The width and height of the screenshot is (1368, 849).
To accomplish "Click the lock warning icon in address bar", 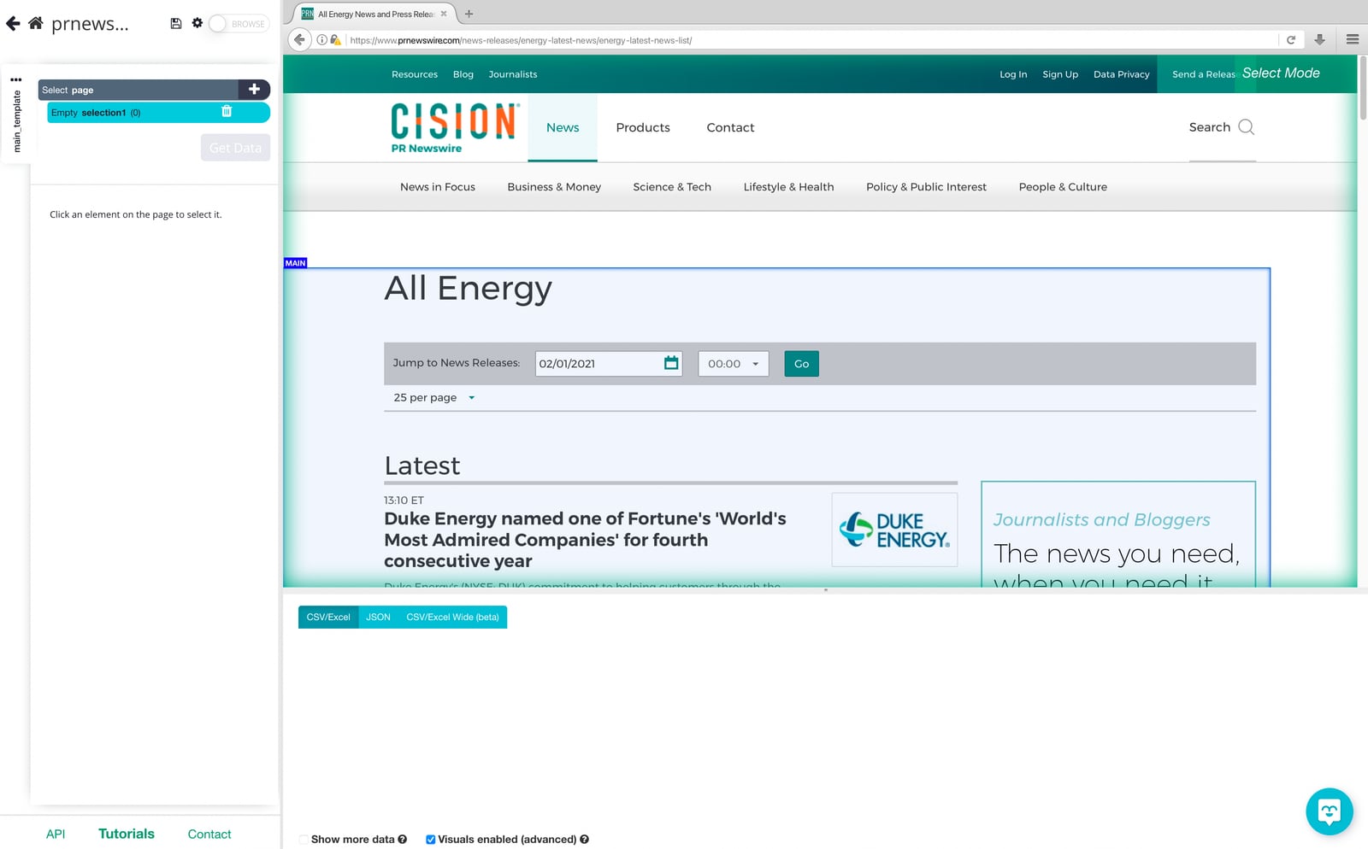I will point(335,40).
